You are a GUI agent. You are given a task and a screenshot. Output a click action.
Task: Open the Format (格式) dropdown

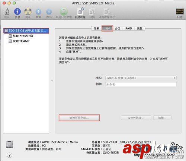141,78
